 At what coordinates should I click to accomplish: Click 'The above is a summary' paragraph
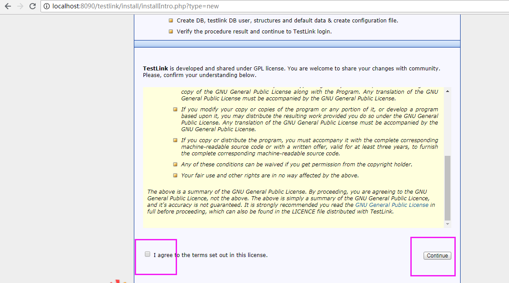coord(291,202)
